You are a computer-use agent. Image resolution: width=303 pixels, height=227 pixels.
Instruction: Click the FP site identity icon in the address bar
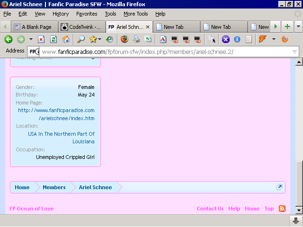click(34, 52)
